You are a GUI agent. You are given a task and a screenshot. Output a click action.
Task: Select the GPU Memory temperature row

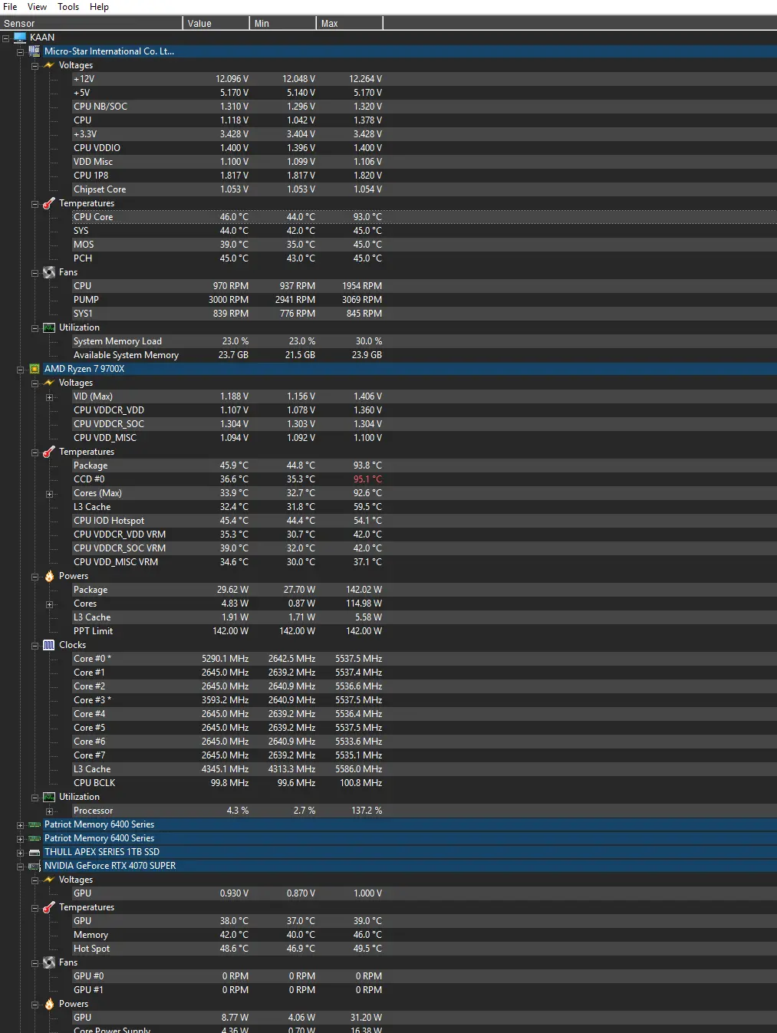click(x=424, y=935)
